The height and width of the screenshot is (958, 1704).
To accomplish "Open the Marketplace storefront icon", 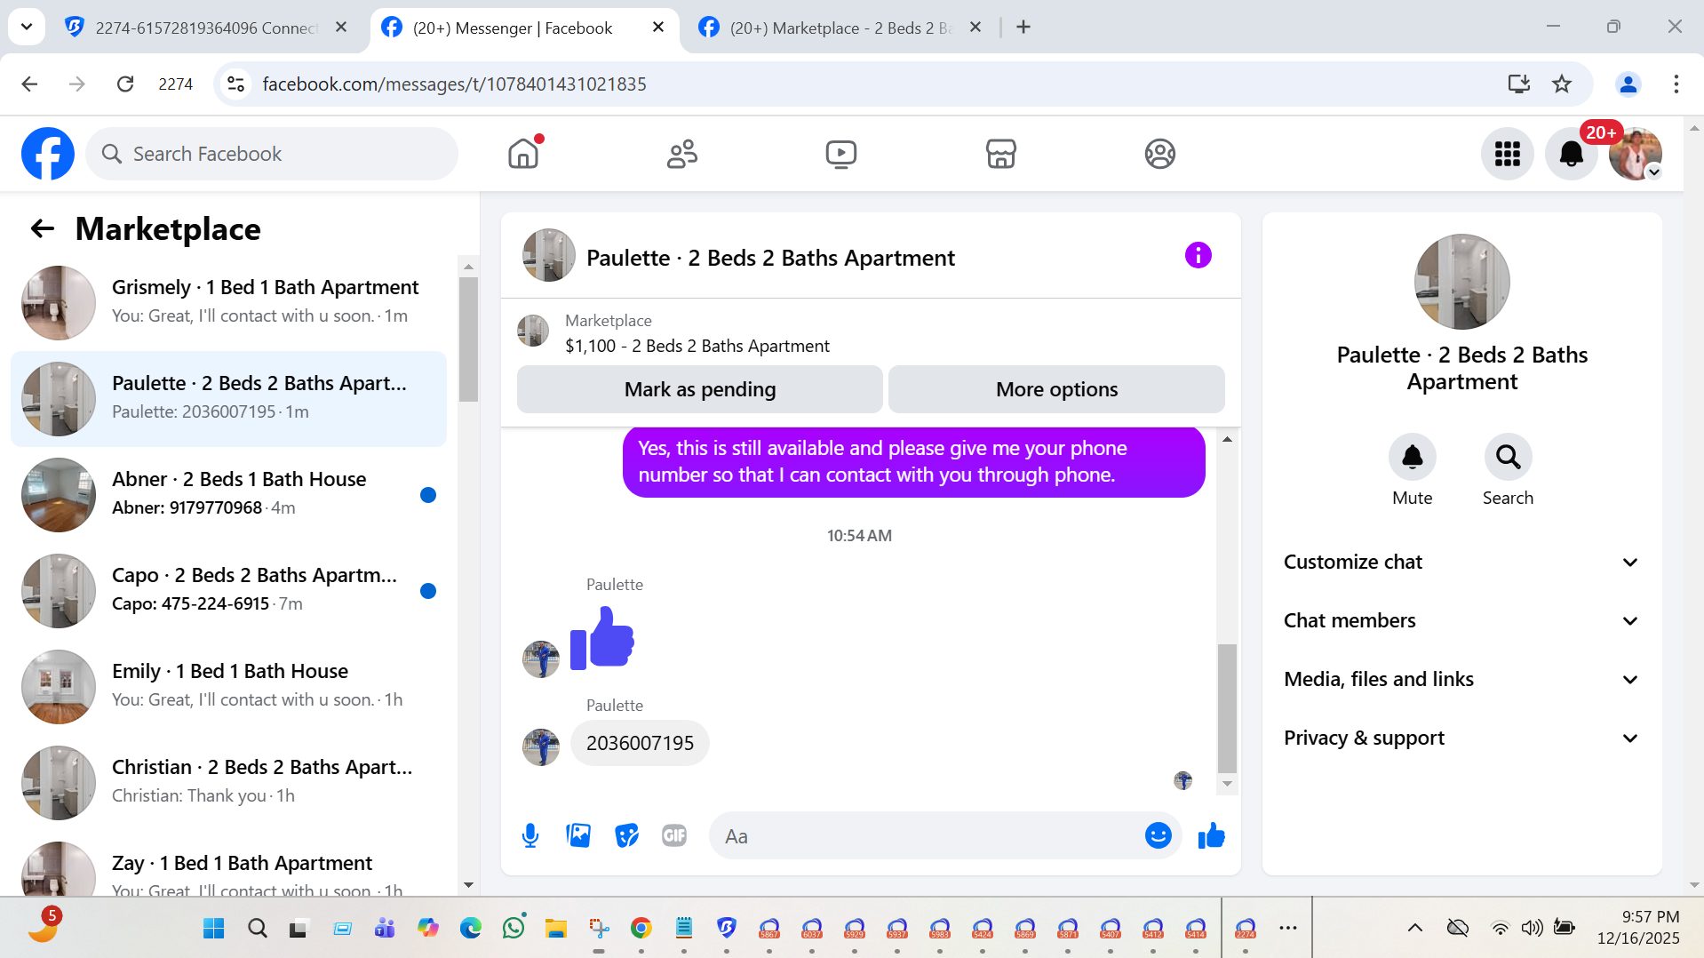I will [1000, 154].
